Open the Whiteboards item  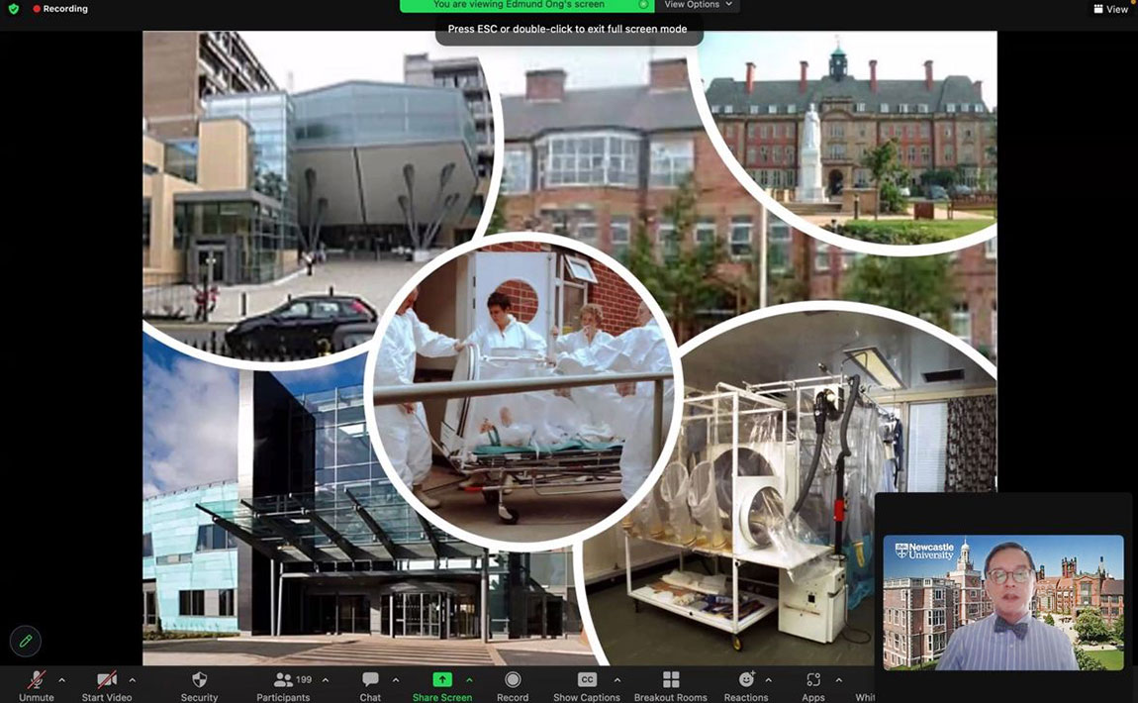pos(865,696)
